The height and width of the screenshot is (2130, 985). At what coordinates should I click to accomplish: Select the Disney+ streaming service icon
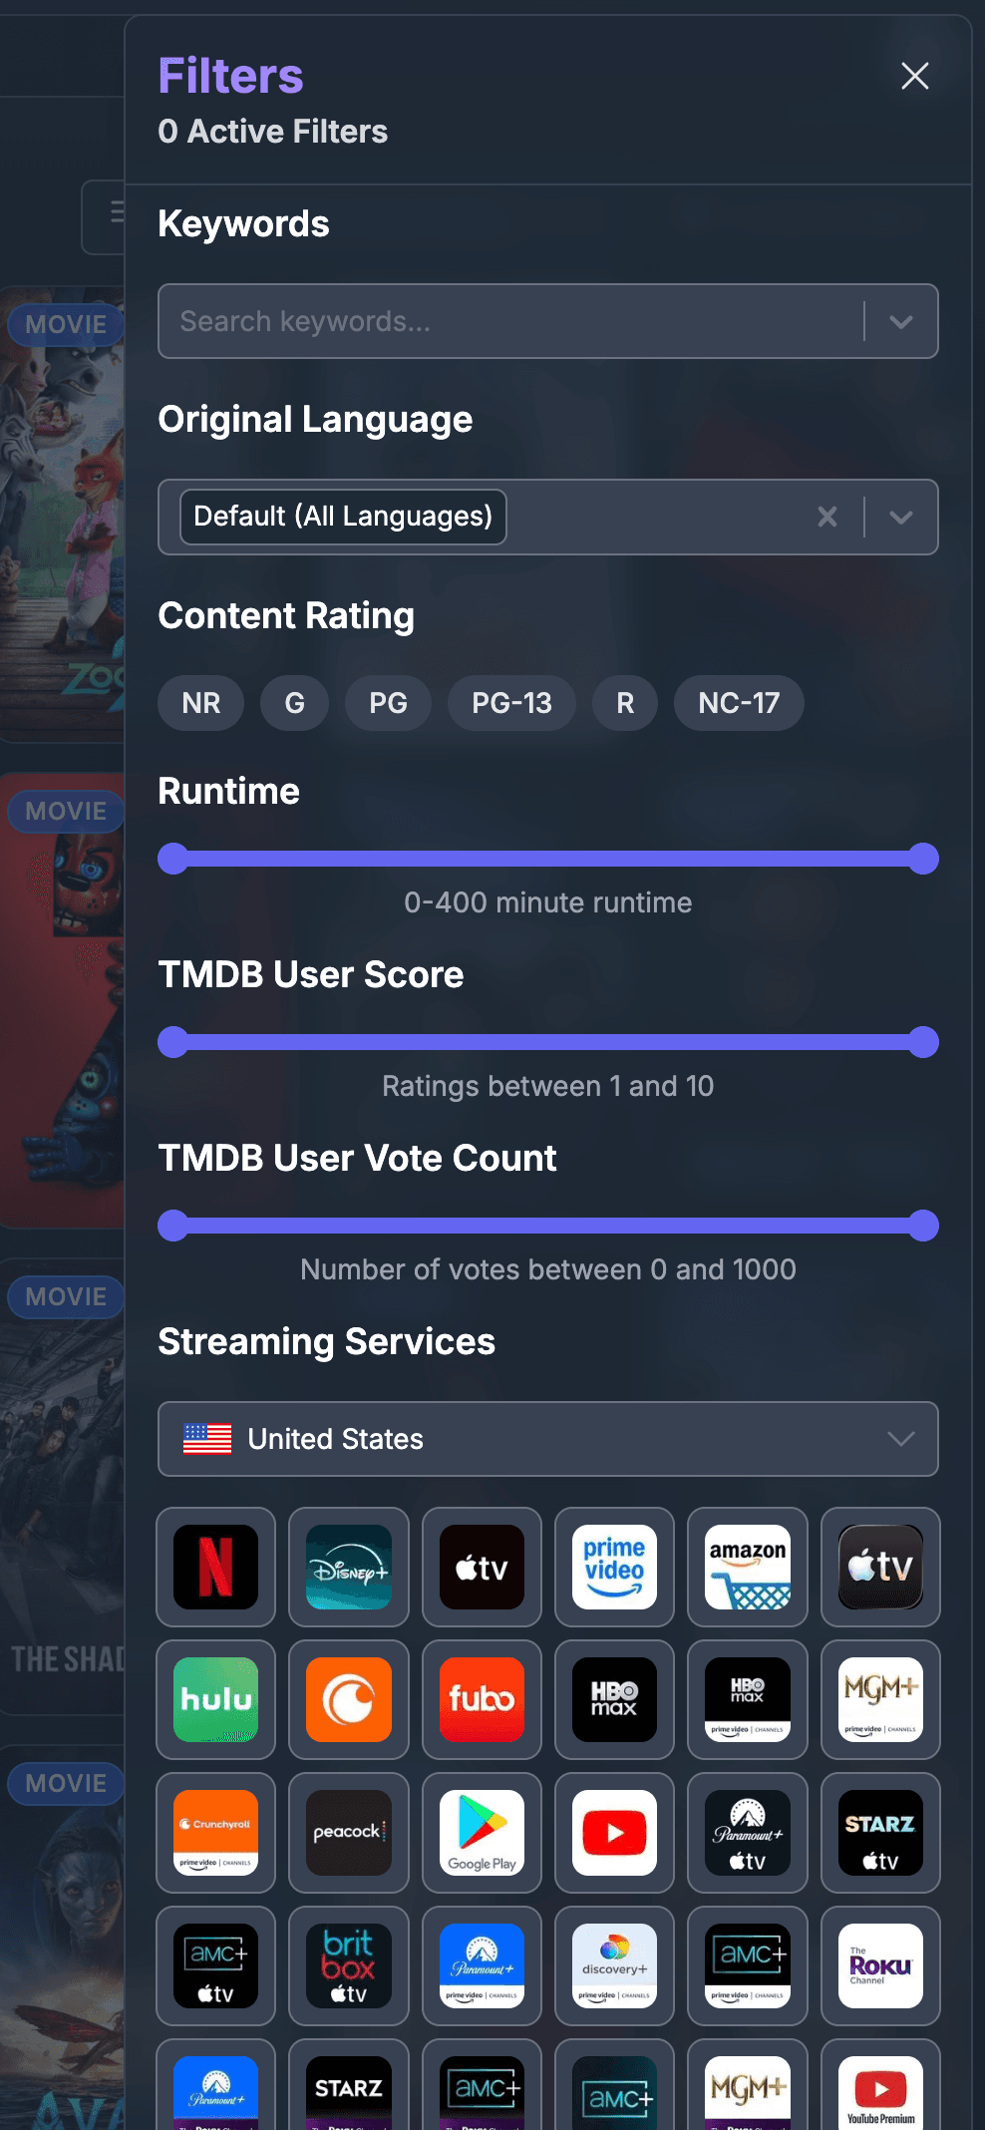(x=349, y=1567)
